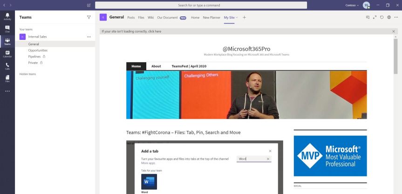Show the tab conversation panel

pyautogui.click(x=368, y=17)
